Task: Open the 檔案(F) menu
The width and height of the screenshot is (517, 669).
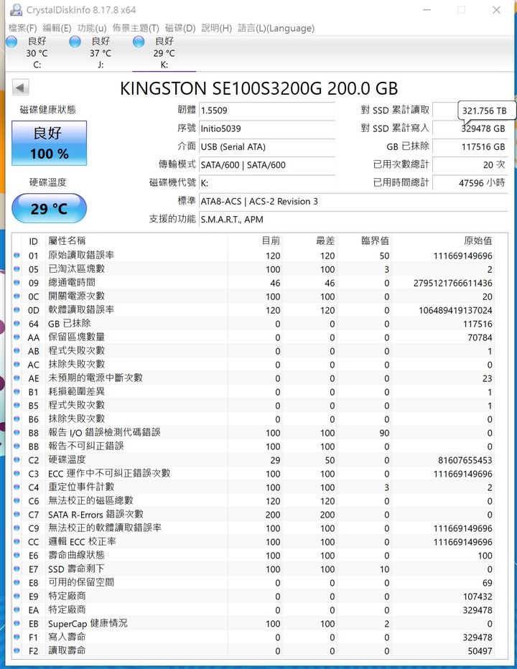Action: [x=23, y=28]
